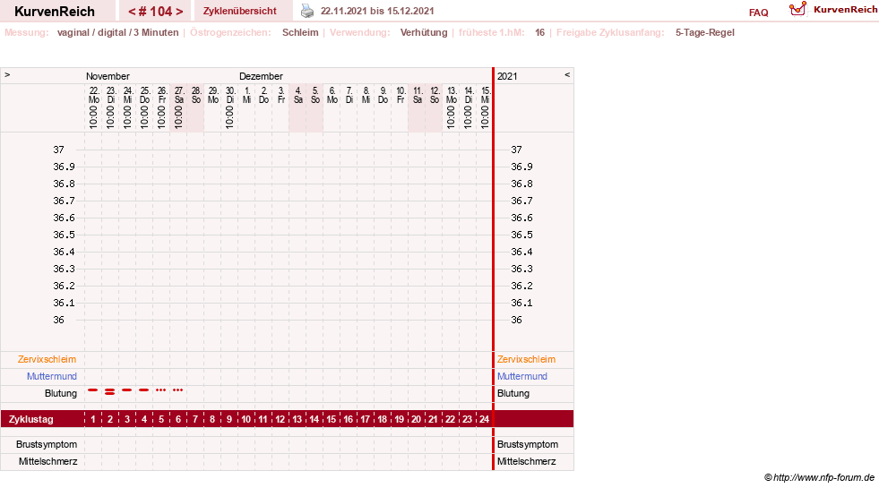The width and height of the screenshot is (879, 488).
Task: Click the spotting dots on cycle day 6
Action: tap(177, 390)
